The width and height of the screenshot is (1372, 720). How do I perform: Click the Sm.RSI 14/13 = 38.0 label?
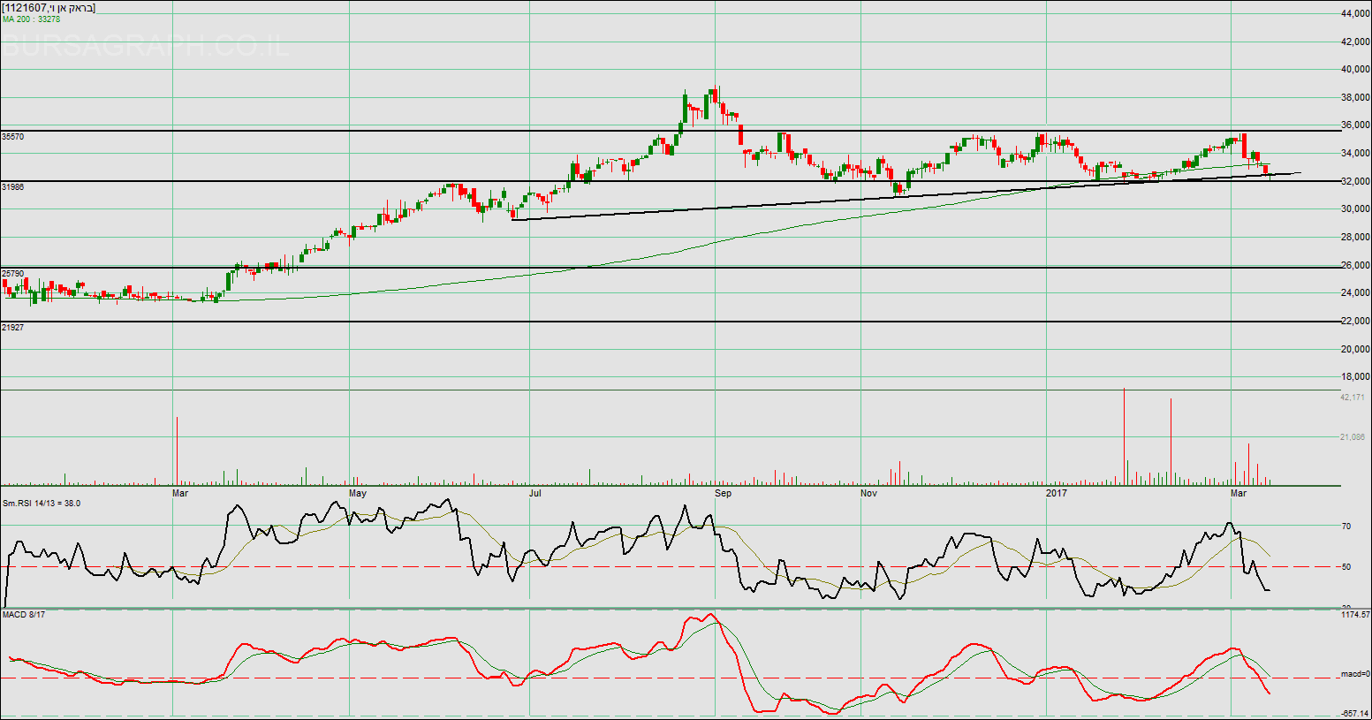click(42, 503)
